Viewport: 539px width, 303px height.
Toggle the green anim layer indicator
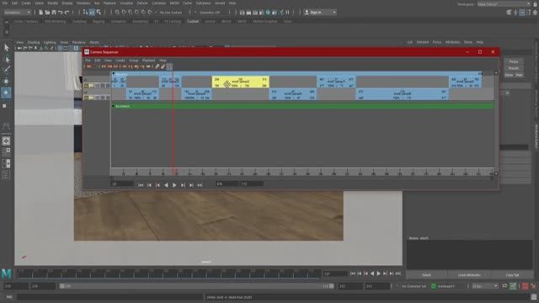(434, 286)
